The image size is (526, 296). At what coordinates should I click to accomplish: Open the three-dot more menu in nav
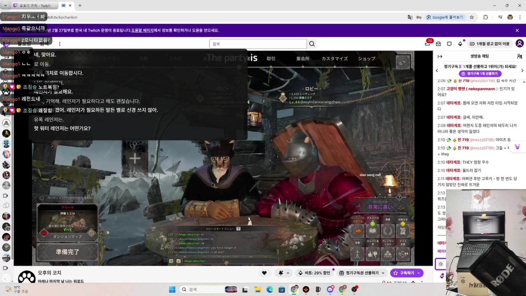(x=59, y=44)
